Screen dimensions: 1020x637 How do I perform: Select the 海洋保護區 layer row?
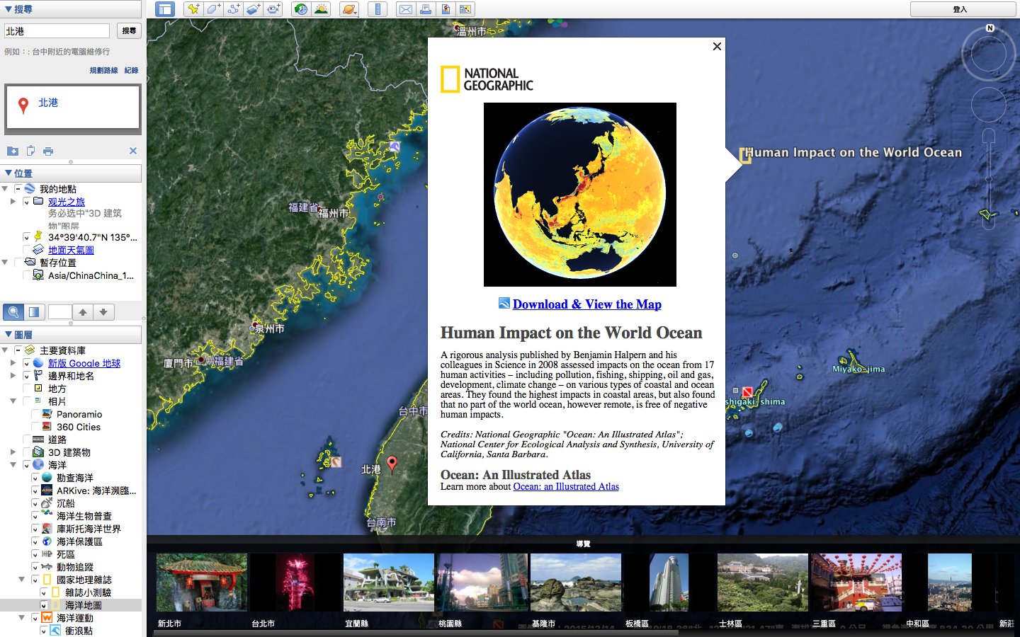[x=71, y=541]
